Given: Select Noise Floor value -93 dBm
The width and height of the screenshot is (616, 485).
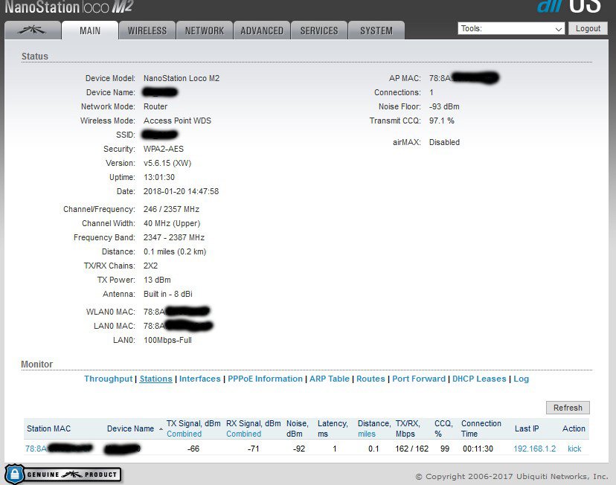Looking at the screenshot, I should point(444,106).
